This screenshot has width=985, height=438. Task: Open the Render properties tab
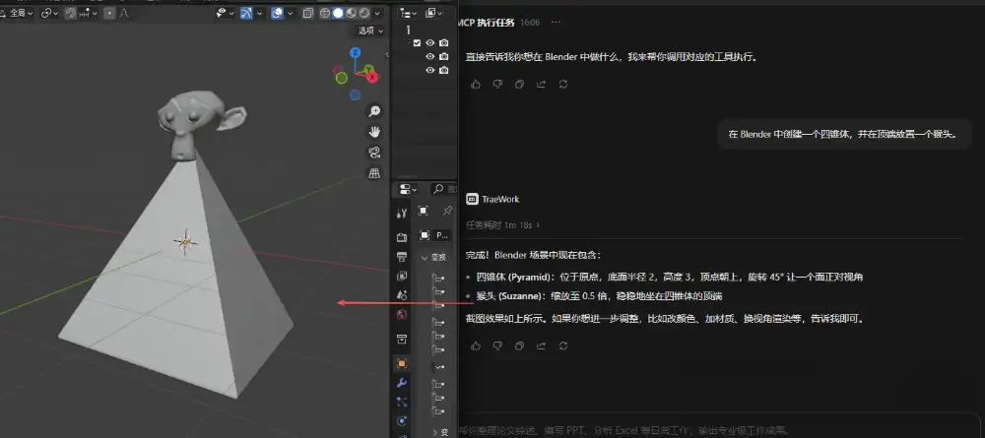[x=402, y=237]
